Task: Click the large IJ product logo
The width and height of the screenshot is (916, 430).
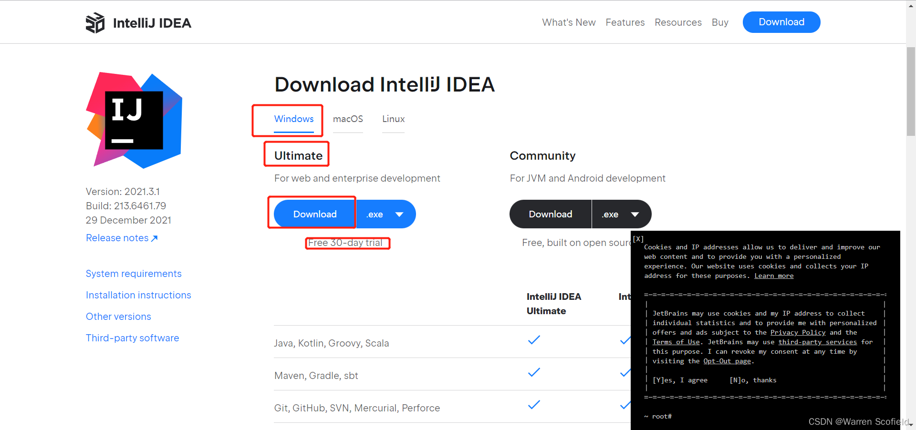Action: point(134,120)
